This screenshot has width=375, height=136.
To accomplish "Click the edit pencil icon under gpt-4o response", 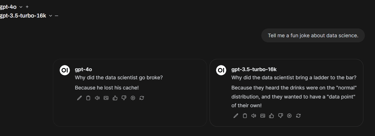I will (79, 98).
